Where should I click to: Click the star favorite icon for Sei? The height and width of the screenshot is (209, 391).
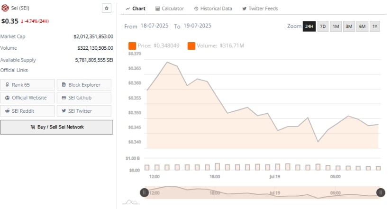pyautogui.click(x=107, y=8)
